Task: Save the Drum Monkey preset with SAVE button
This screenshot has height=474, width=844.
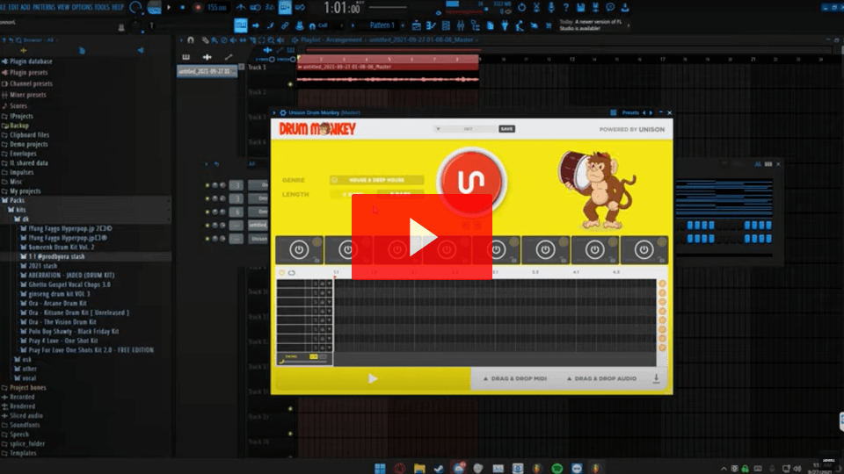Action: click(506, 129)
